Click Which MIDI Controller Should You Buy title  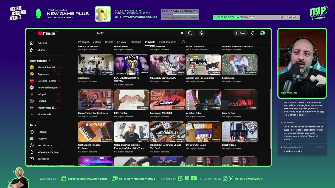pos(165,146)
